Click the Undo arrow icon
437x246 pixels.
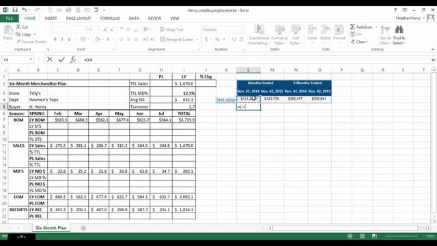[x=25, y=10]
